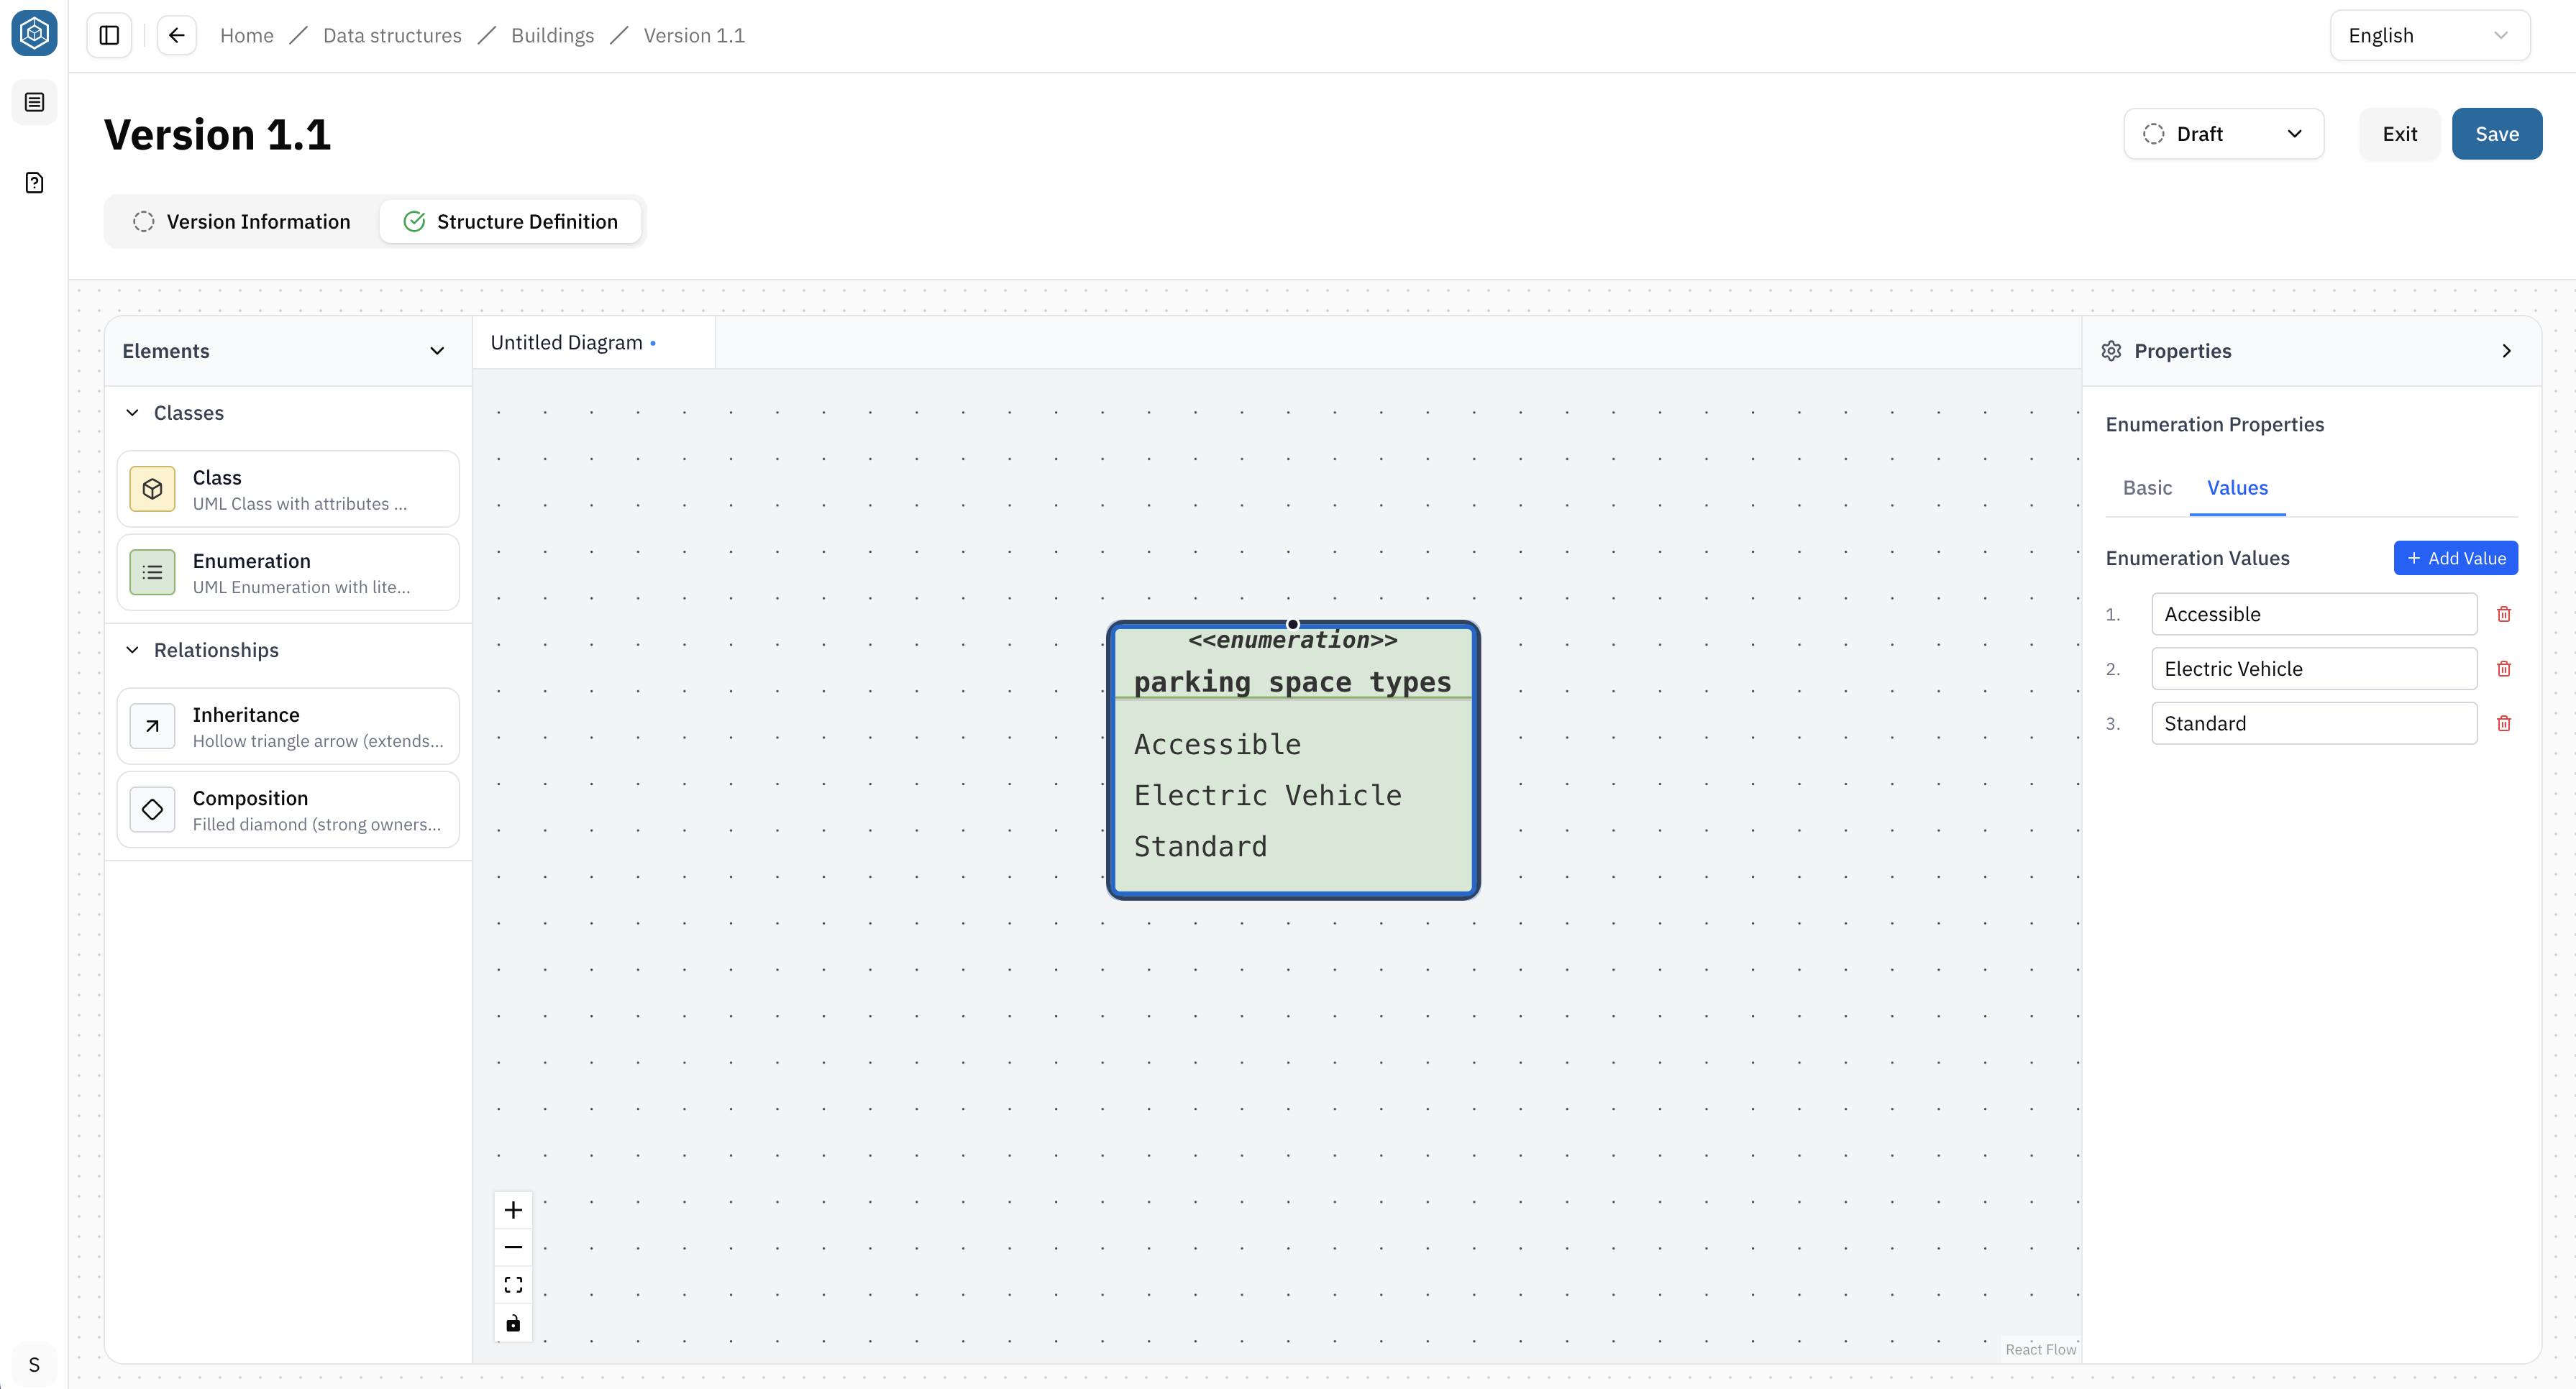This screenshot has width=2576, height=1389.
Task: Select the parking space types node title
Action: click(1292, 682)
